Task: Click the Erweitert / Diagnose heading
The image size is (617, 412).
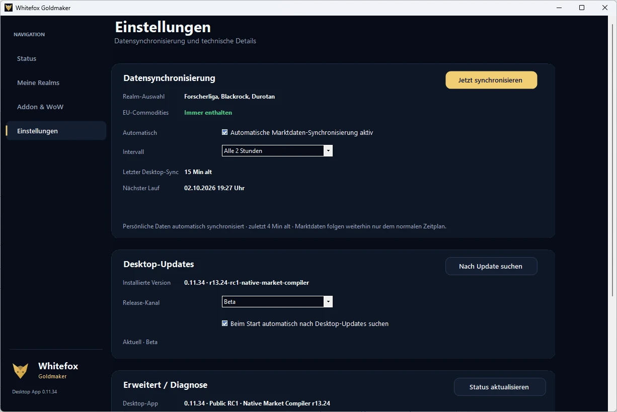Action: [165, 385]
